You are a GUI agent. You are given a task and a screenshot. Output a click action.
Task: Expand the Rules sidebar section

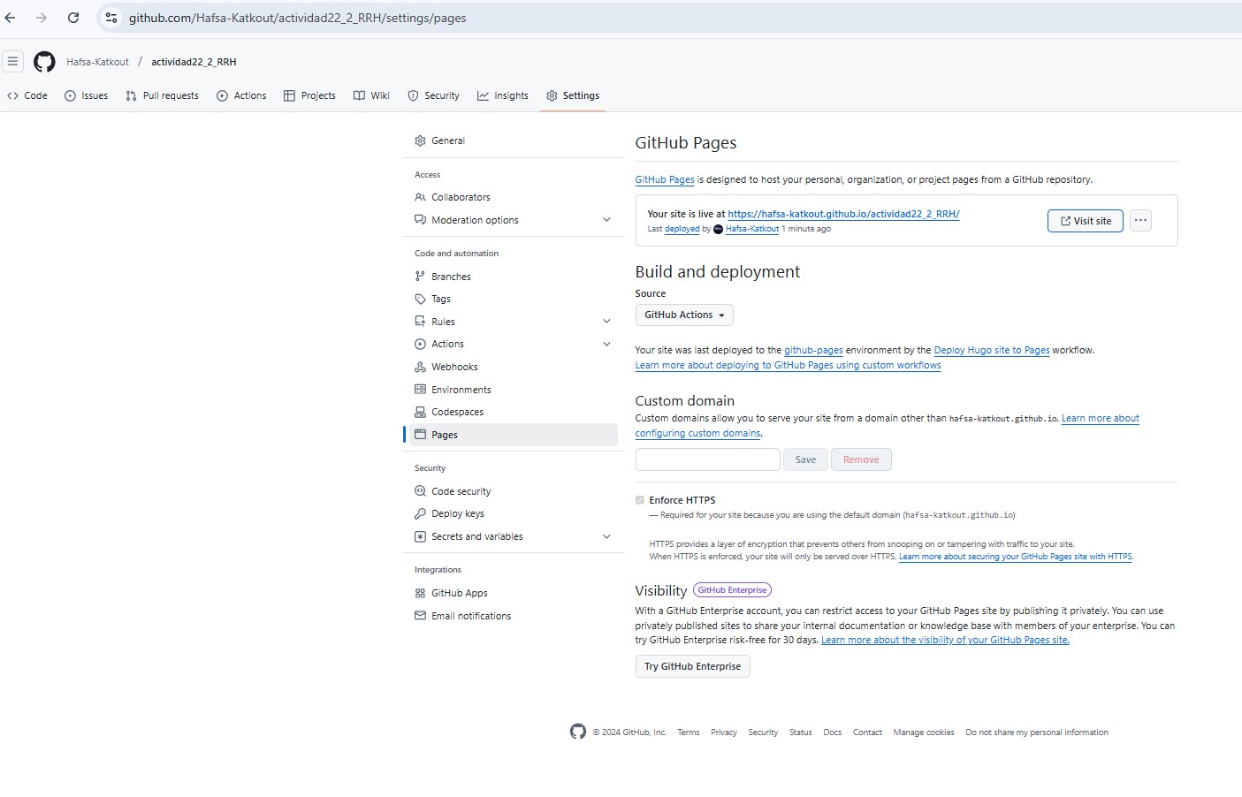tap(607, 321)
